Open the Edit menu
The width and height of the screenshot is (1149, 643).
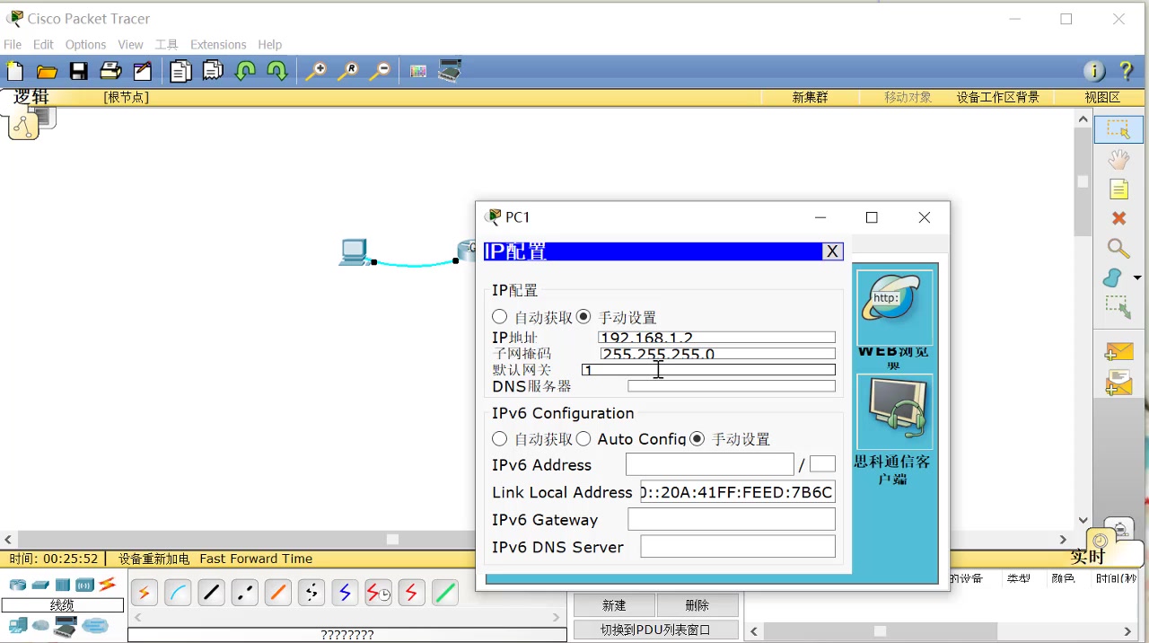43,44
